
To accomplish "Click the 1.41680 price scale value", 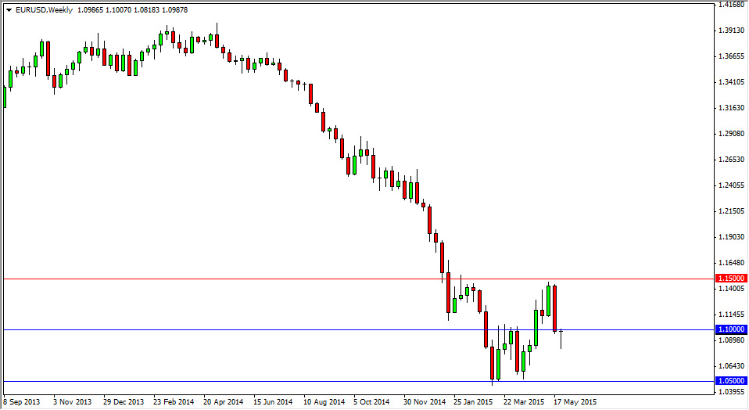I will coord(731,5).
